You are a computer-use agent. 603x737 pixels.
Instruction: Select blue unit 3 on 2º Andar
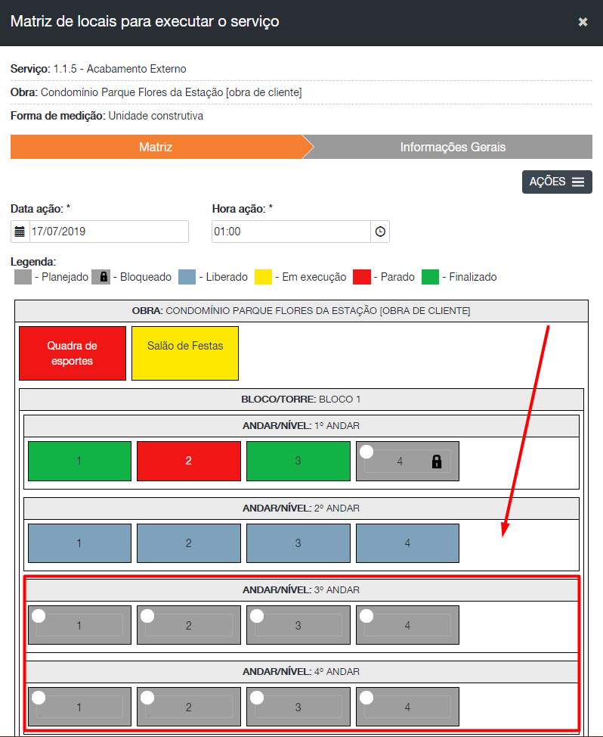(x=298, y=543)
